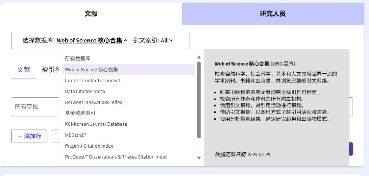The width and height of the screenshot is (369, 176).
Task: Click the 添加行 button
Action: 29,136
